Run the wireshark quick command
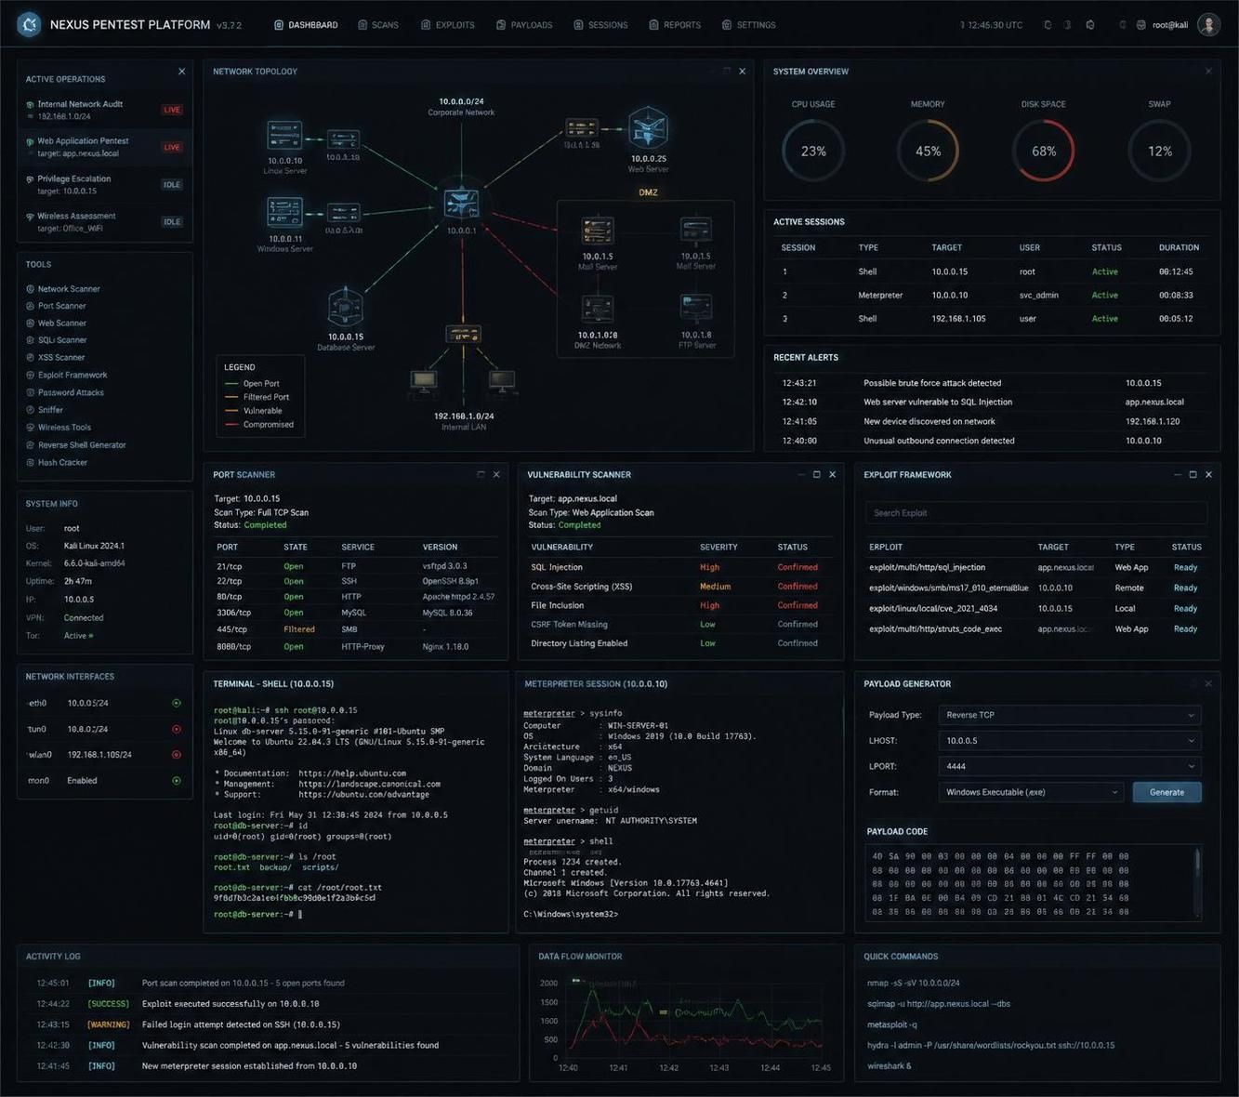This screenshot has height=1097, width=1239. click(890, 1066)
